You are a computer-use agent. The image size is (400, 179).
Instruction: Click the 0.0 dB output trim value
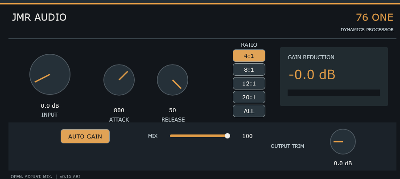coord(343,163)
